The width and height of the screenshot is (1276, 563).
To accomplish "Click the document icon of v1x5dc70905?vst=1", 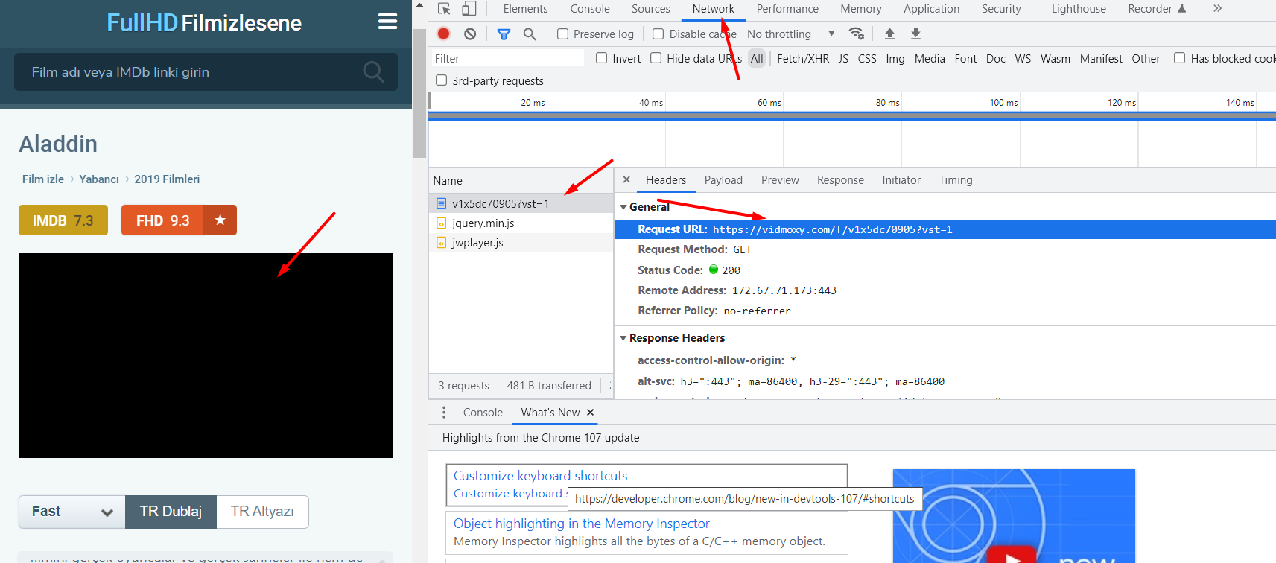I will tap(441, 203).
